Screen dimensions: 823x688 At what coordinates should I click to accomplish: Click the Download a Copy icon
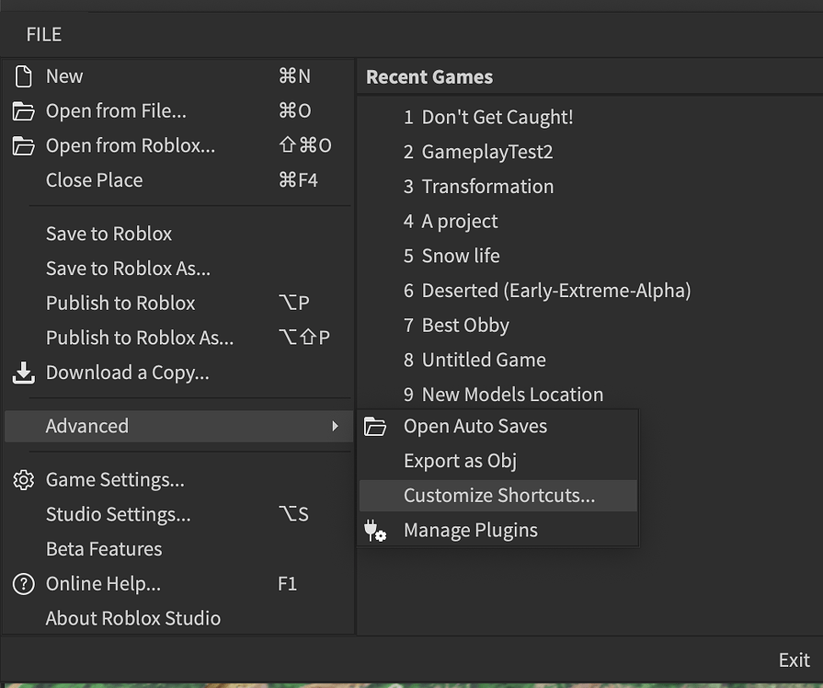[23, 373]
